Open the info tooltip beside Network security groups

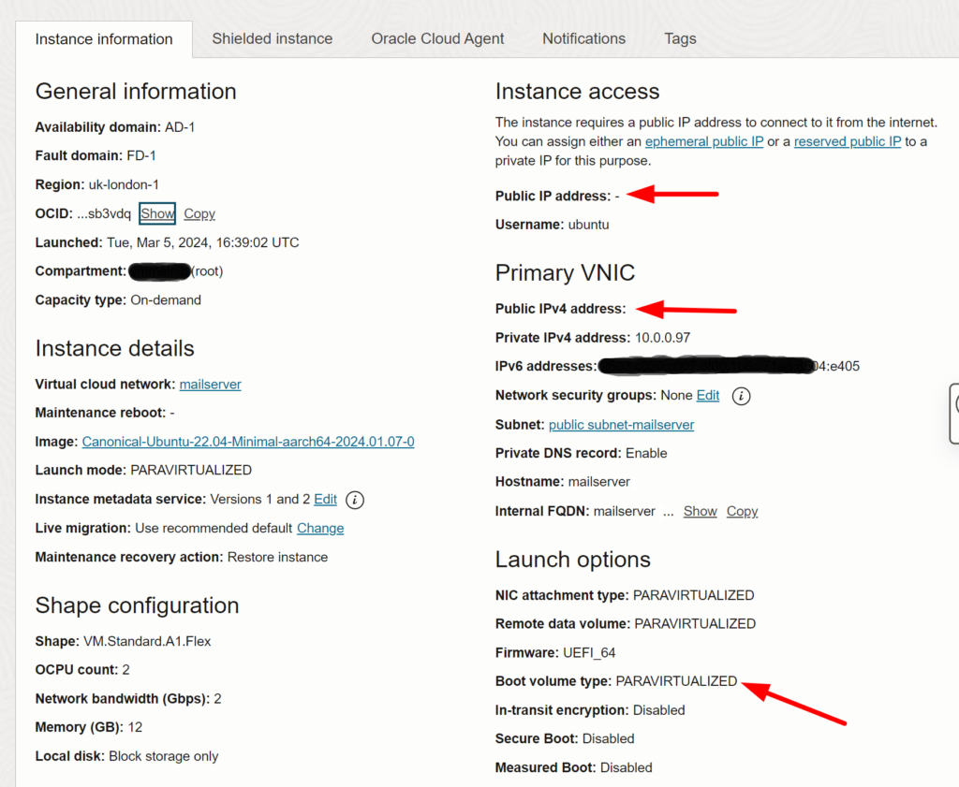pyautogui.click(x=740, y=396)
